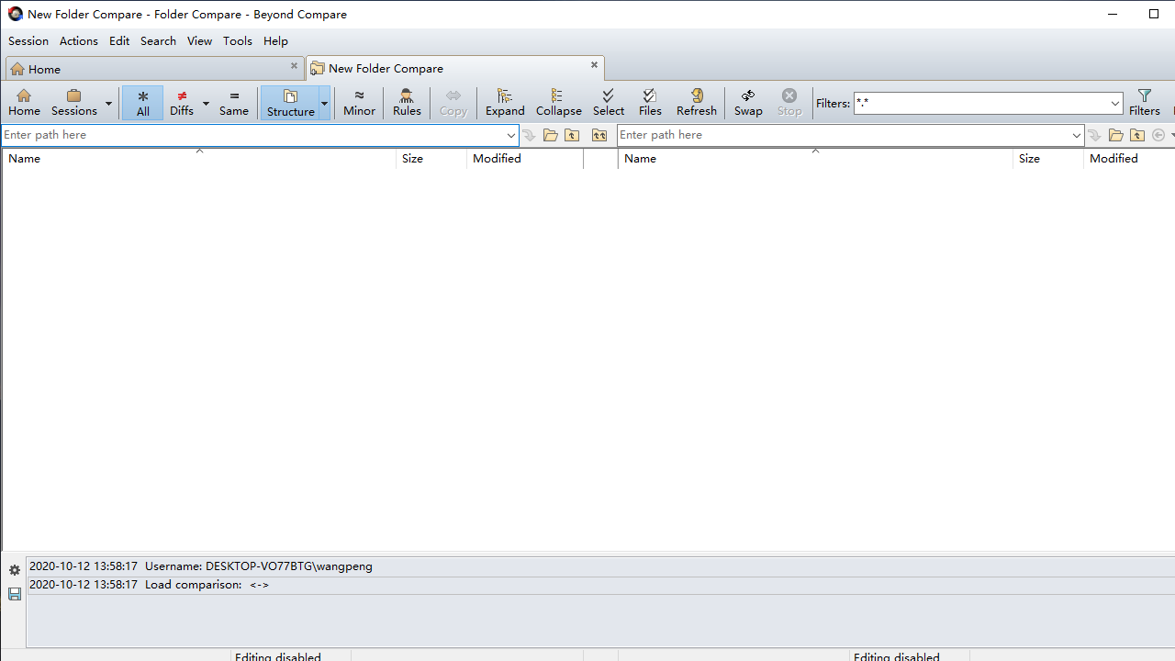Viewport: 1175px width, 661px height.
Task: Switch to the Home tab
Action: tap(44, 69)
